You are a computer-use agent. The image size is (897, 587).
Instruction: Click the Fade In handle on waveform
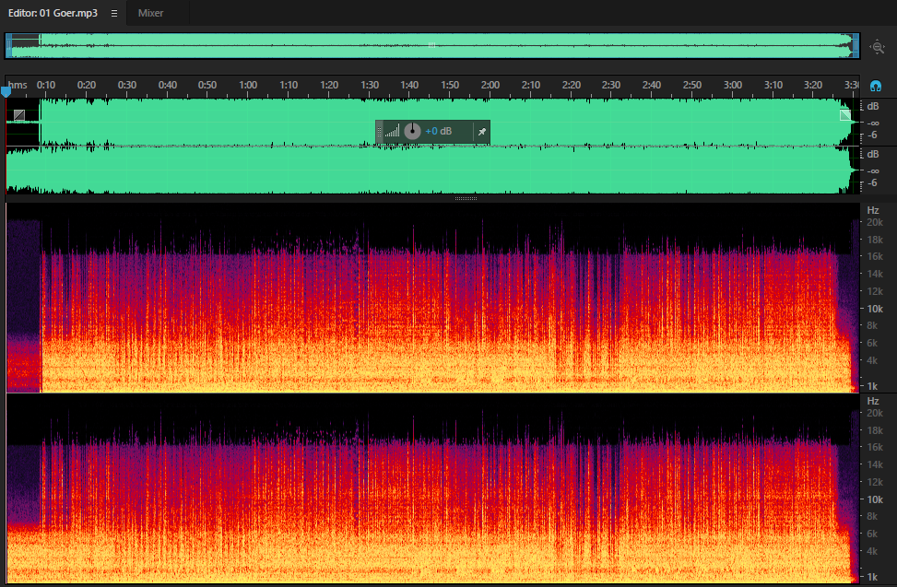point(18,115)
